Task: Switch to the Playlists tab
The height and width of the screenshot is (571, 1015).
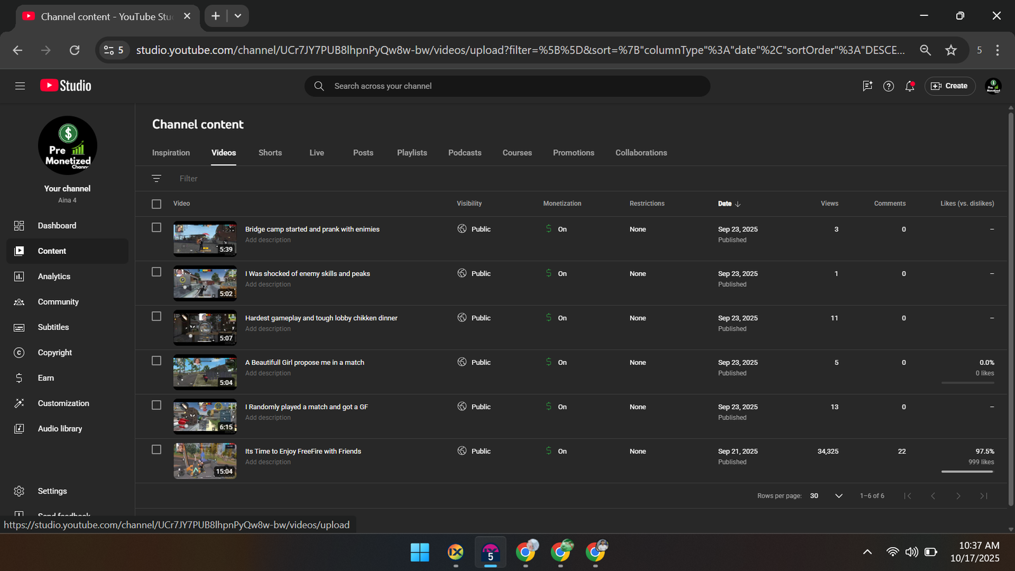Action: tap(412, 153)
